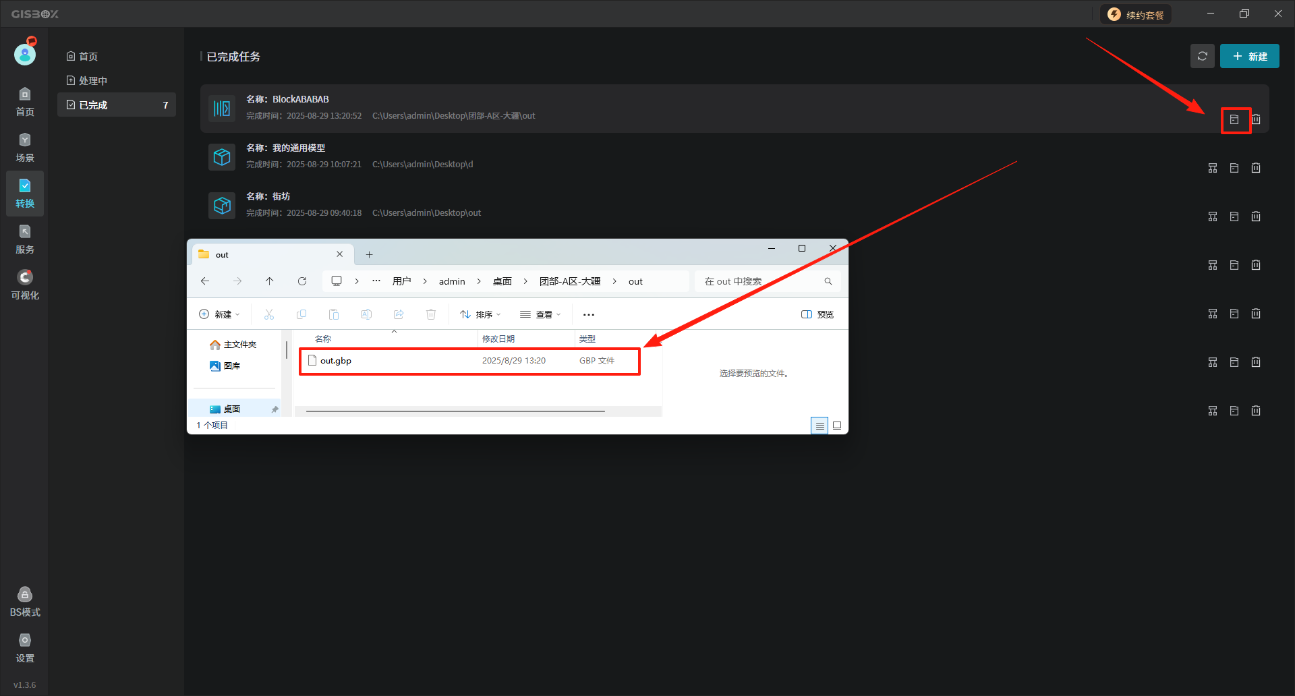Delete the BlockABABAB task via trash icon
The width and height of the screenshot is (1295, 696).
(x=1256, y=119)
